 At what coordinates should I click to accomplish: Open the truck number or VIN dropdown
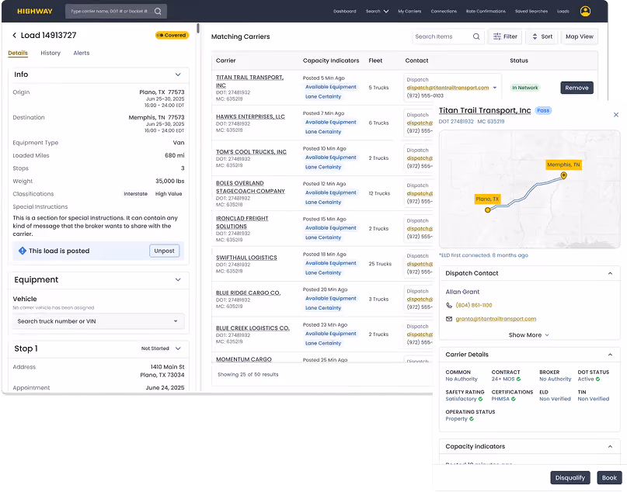(176, 321)
